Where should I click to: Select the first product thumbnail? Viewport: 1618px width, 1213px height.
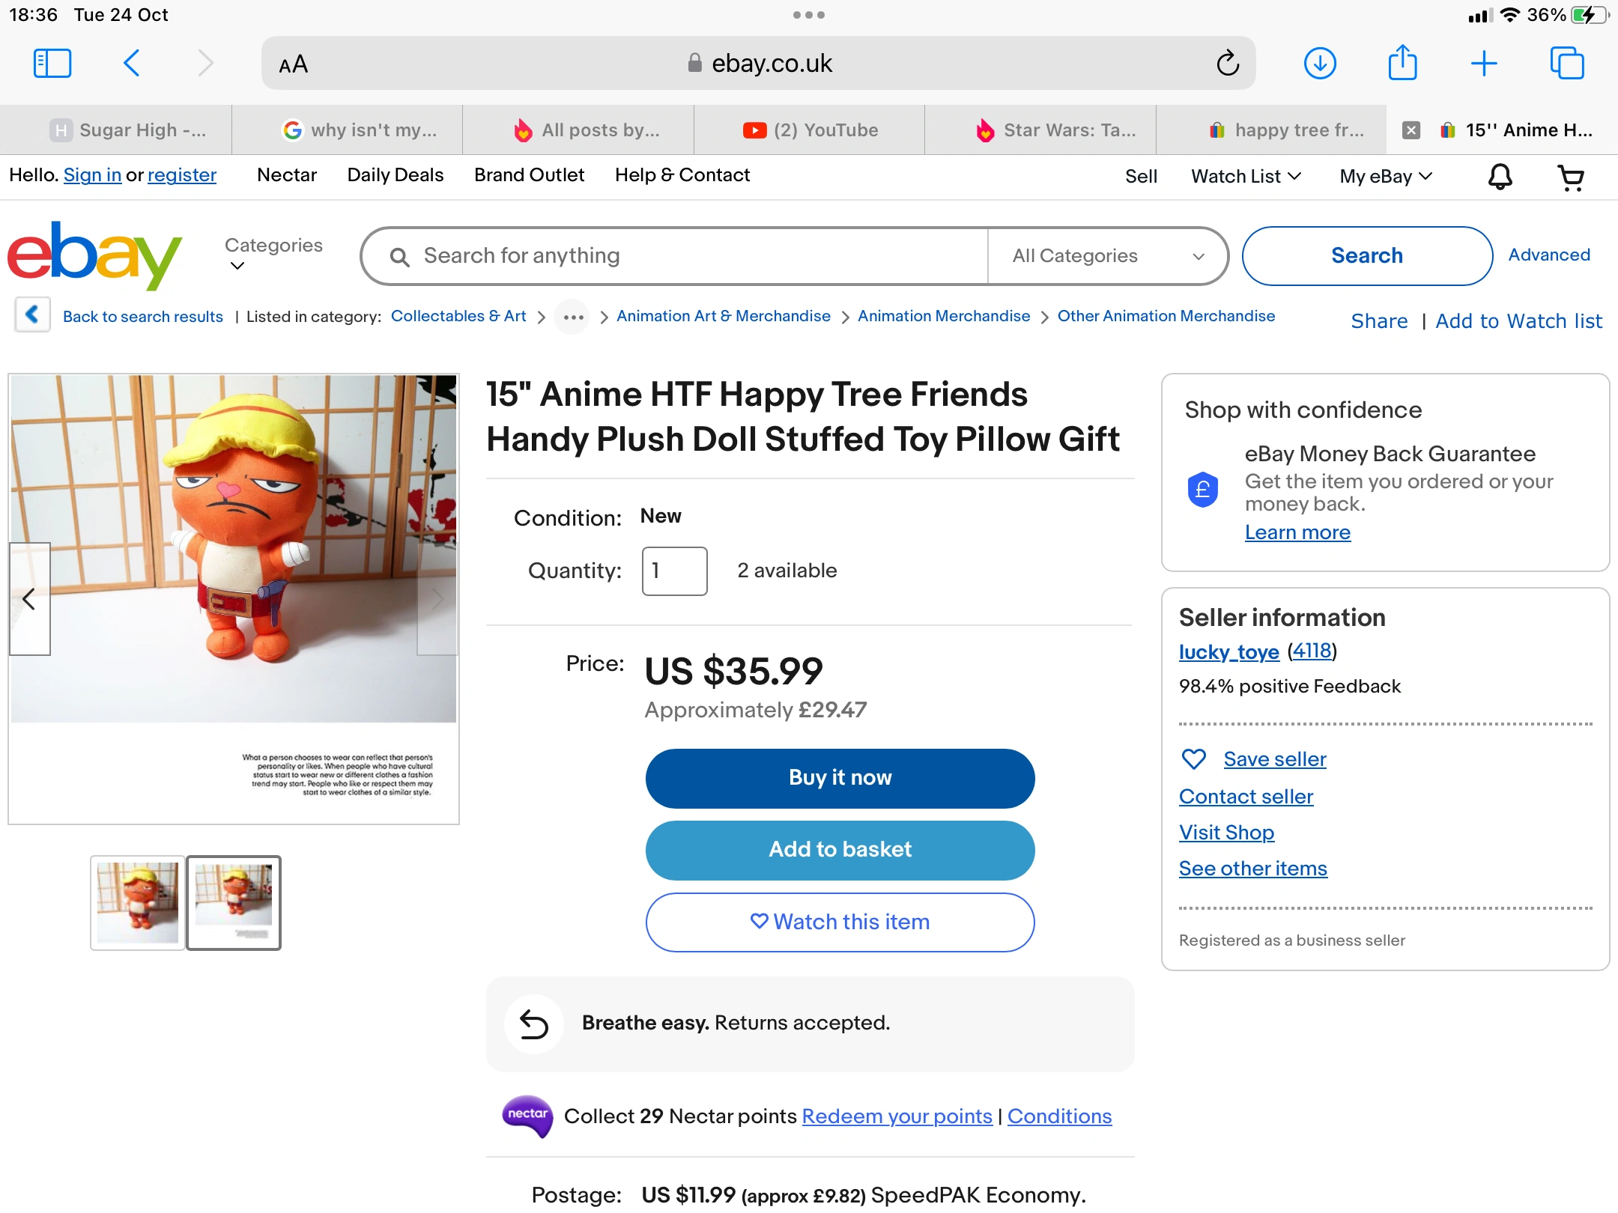(138, 902)
